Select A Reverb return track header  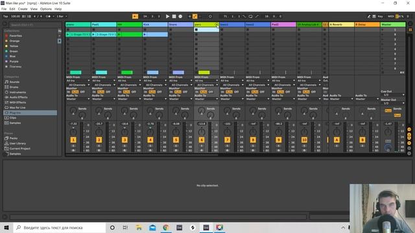click(x=341, y=25)
